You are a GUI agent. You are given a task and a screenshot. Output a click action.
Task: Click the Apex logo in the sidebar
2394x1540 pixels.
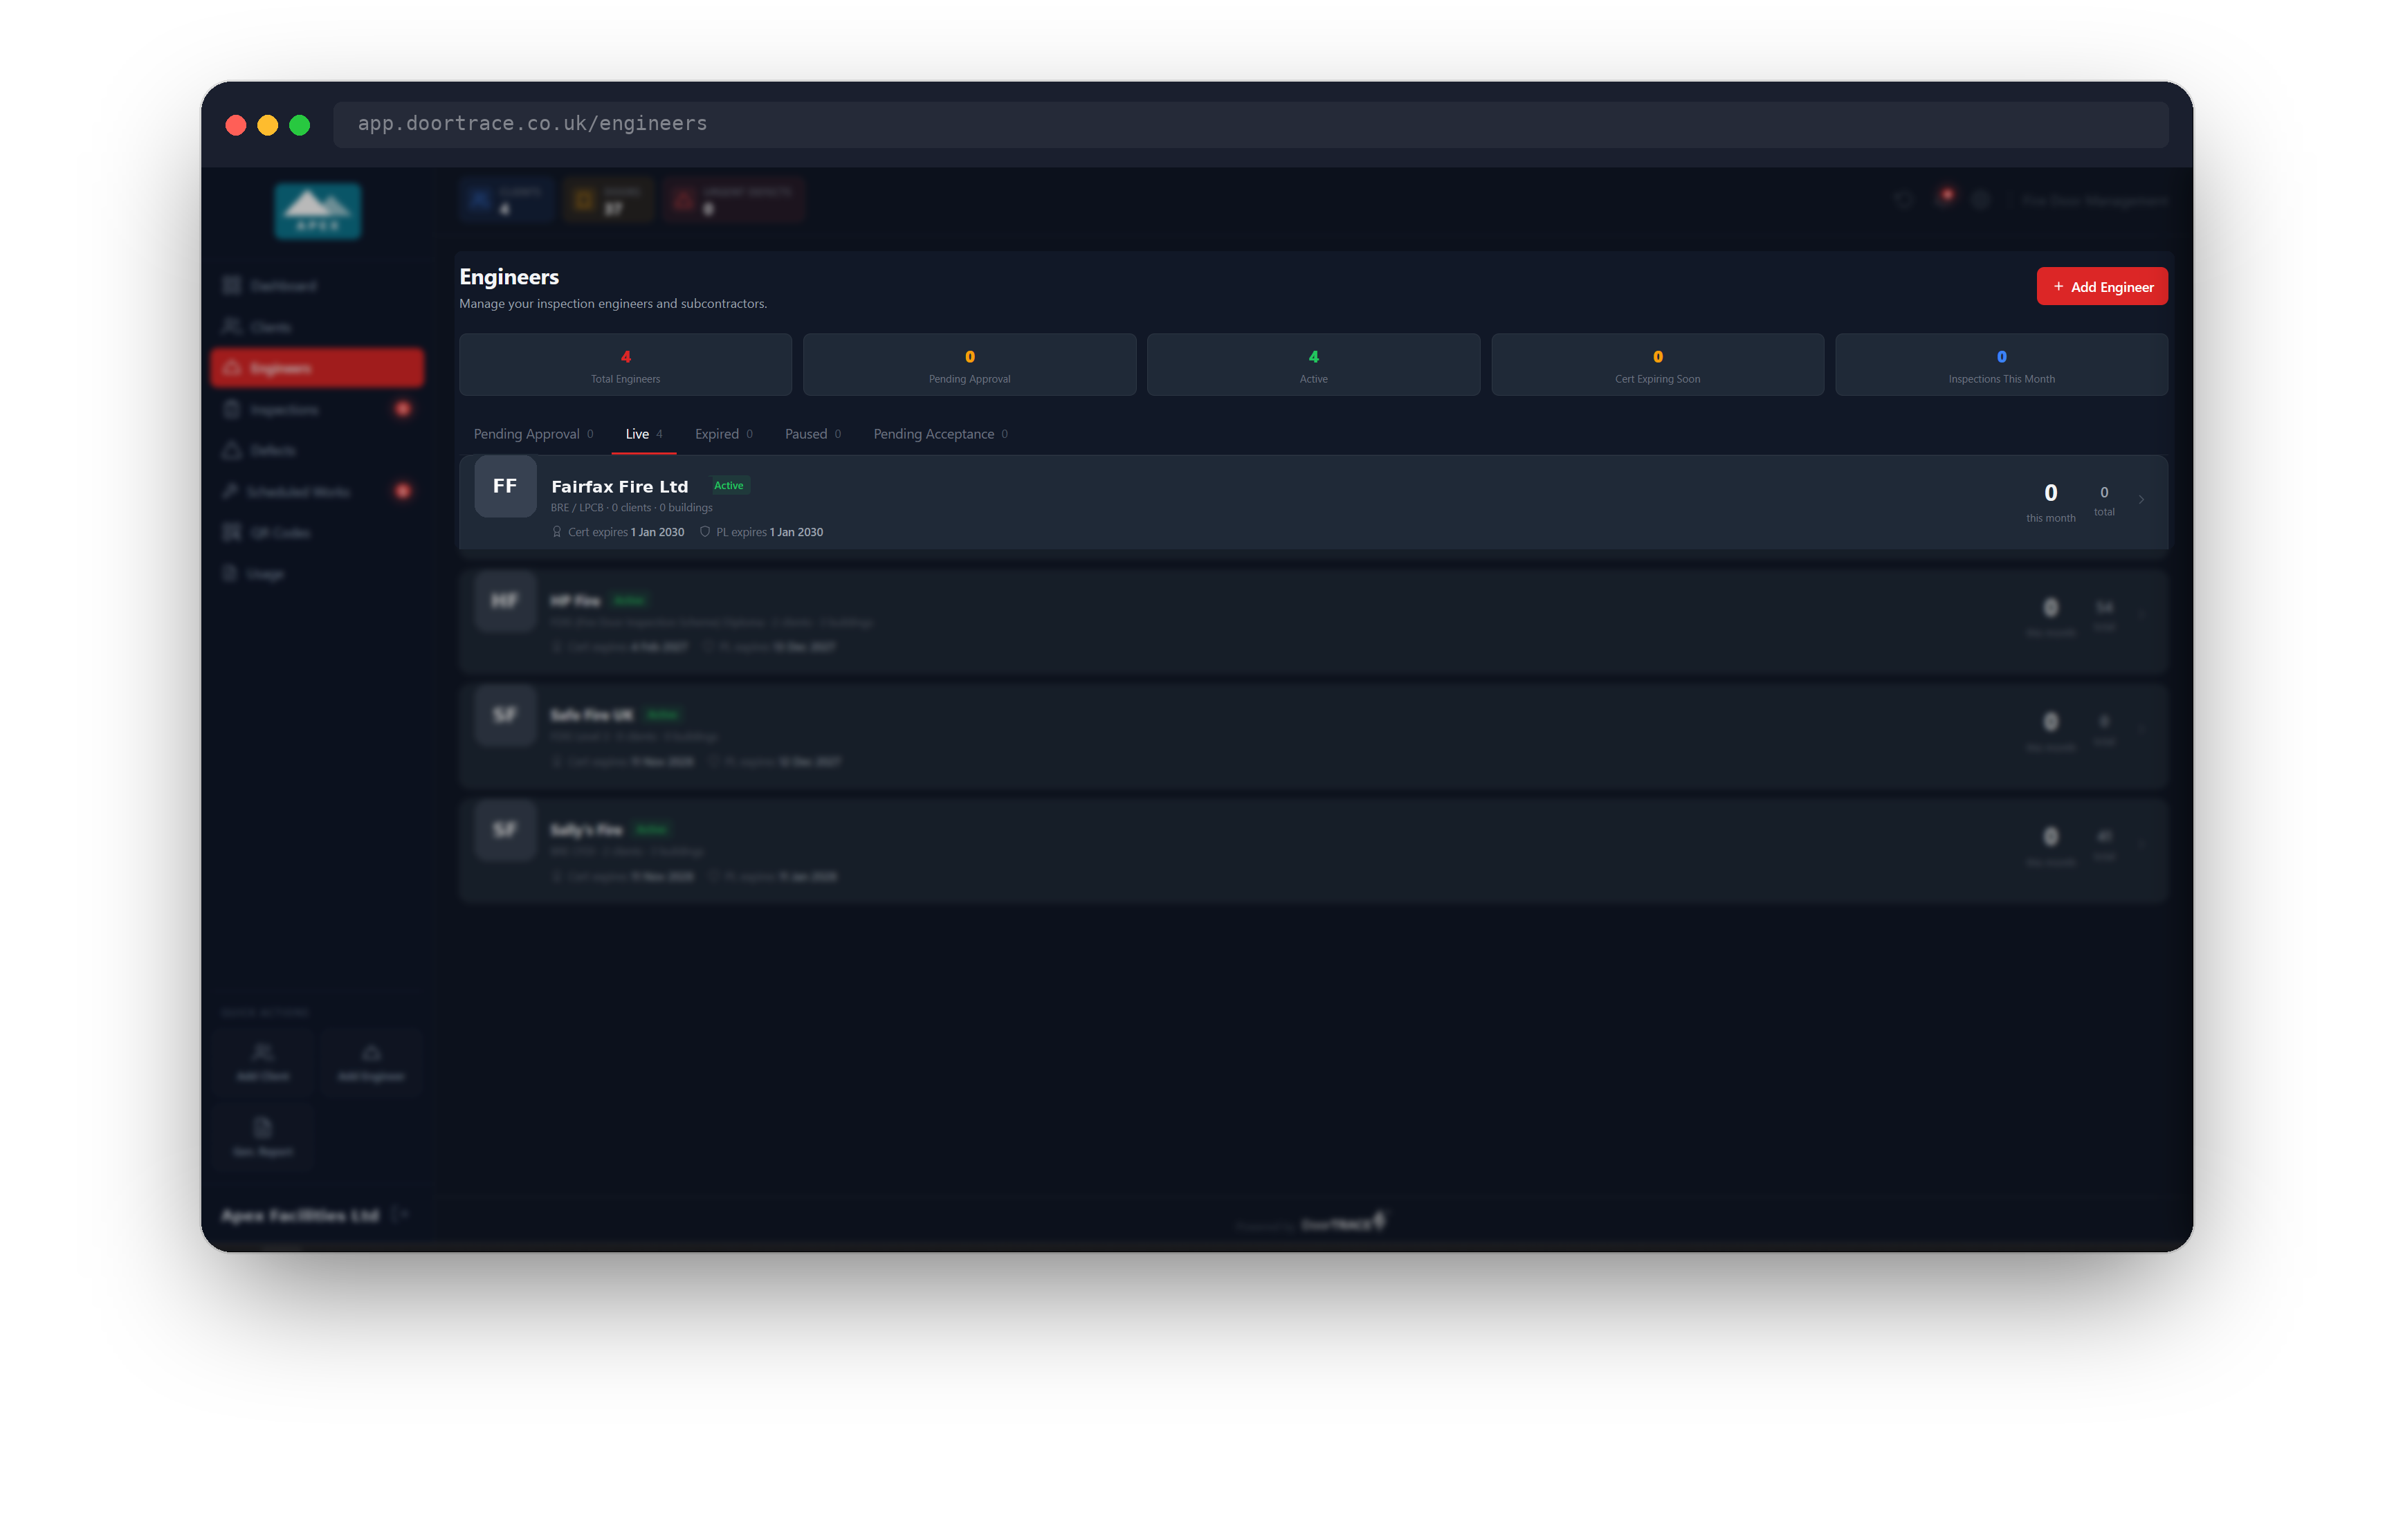[x=318, y=211]
